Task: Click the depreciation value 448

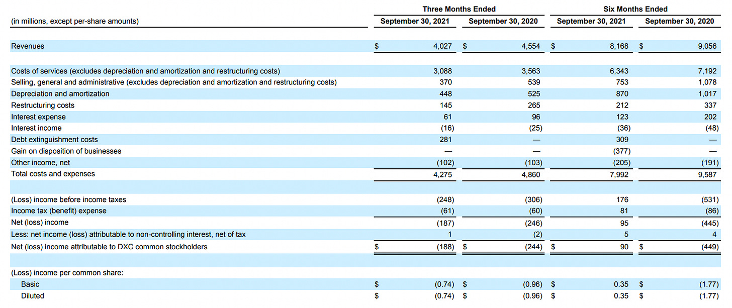Action: [445, 94]
